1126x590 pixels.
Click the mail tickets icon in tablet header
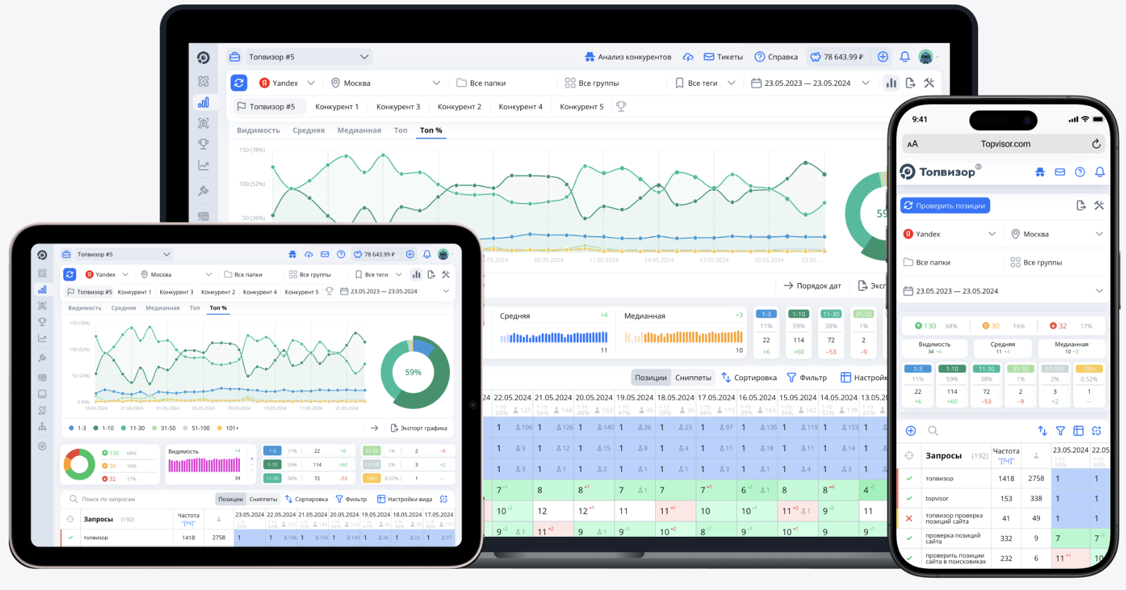click(x=325, y=254)
